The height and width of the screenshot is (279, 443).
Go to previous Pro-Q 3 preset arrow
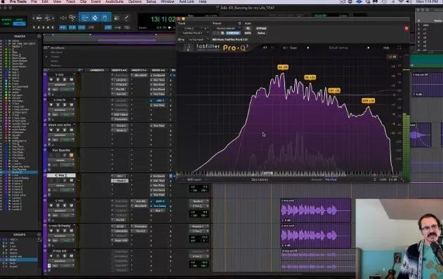(x=308, y=48)
